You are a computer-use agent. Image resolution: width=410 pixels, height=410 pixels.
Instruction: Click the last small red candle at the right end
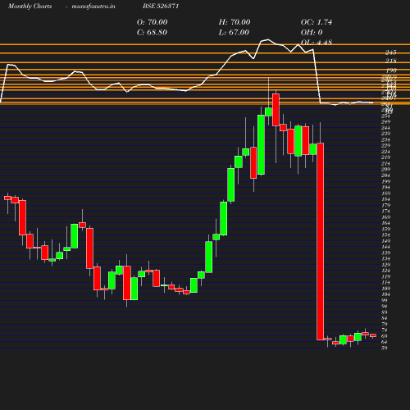pos(373,335)
